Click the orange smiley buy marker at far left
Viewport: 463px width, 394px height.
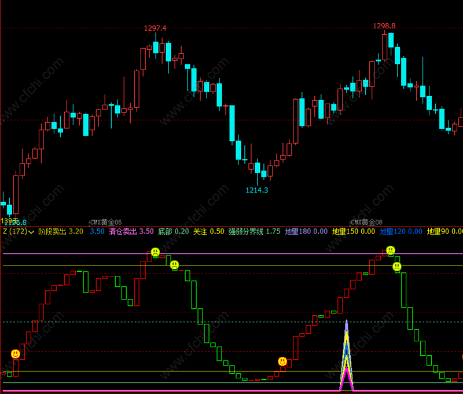16,354
